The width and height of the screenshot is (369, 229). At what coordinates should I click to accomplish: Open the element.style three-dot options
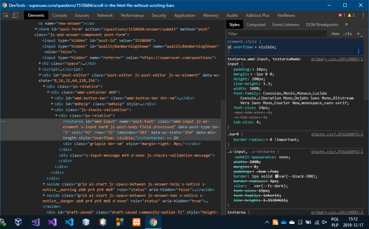pyautogui.click(x=358, y=51)
